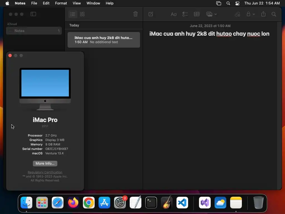
Task: Open the Weather app from the Dock
Action: [220, 203]
